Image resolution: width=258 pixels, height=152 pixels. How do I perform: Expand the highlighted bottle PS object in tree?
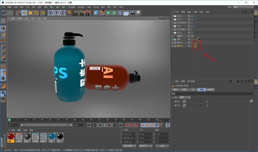pyautogui.click(x=173, y=46)
